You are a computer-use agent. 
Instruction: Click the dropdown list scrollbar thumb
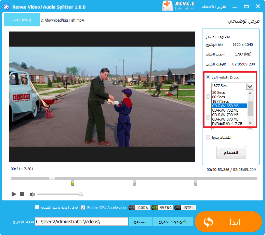coord(250,109)
